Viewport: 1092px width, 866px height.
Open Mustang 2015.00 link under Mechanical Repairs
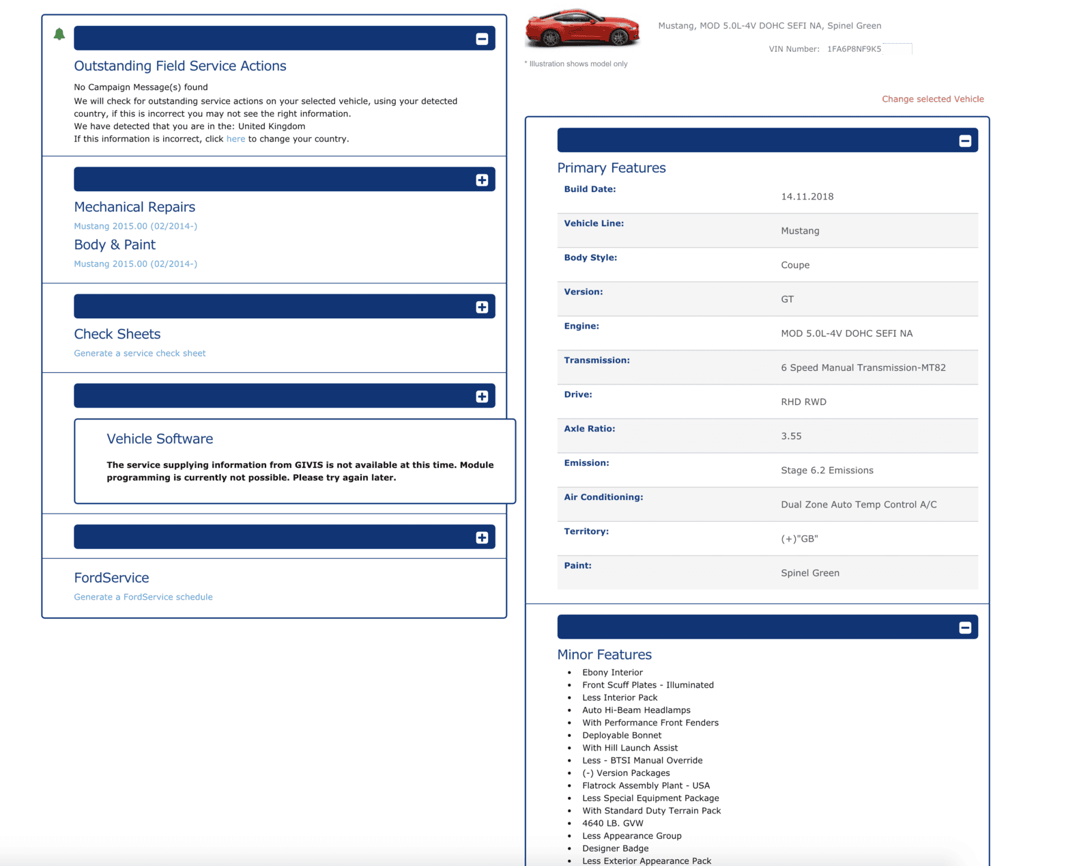coord(135,226)
